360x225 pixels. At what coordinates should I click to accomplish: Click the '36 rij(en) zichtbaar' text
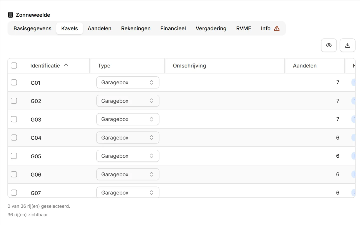[x=28, y=215]
